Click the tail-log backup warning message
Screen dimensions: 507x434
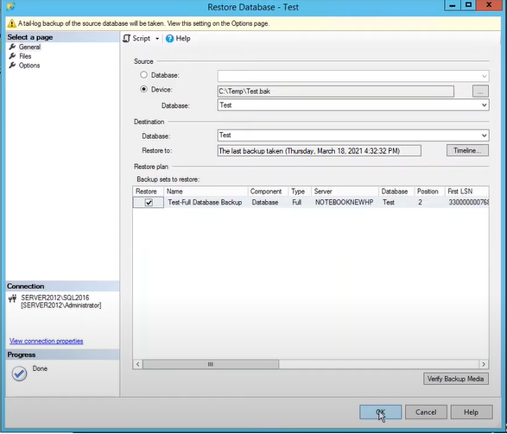coord(143,23)
